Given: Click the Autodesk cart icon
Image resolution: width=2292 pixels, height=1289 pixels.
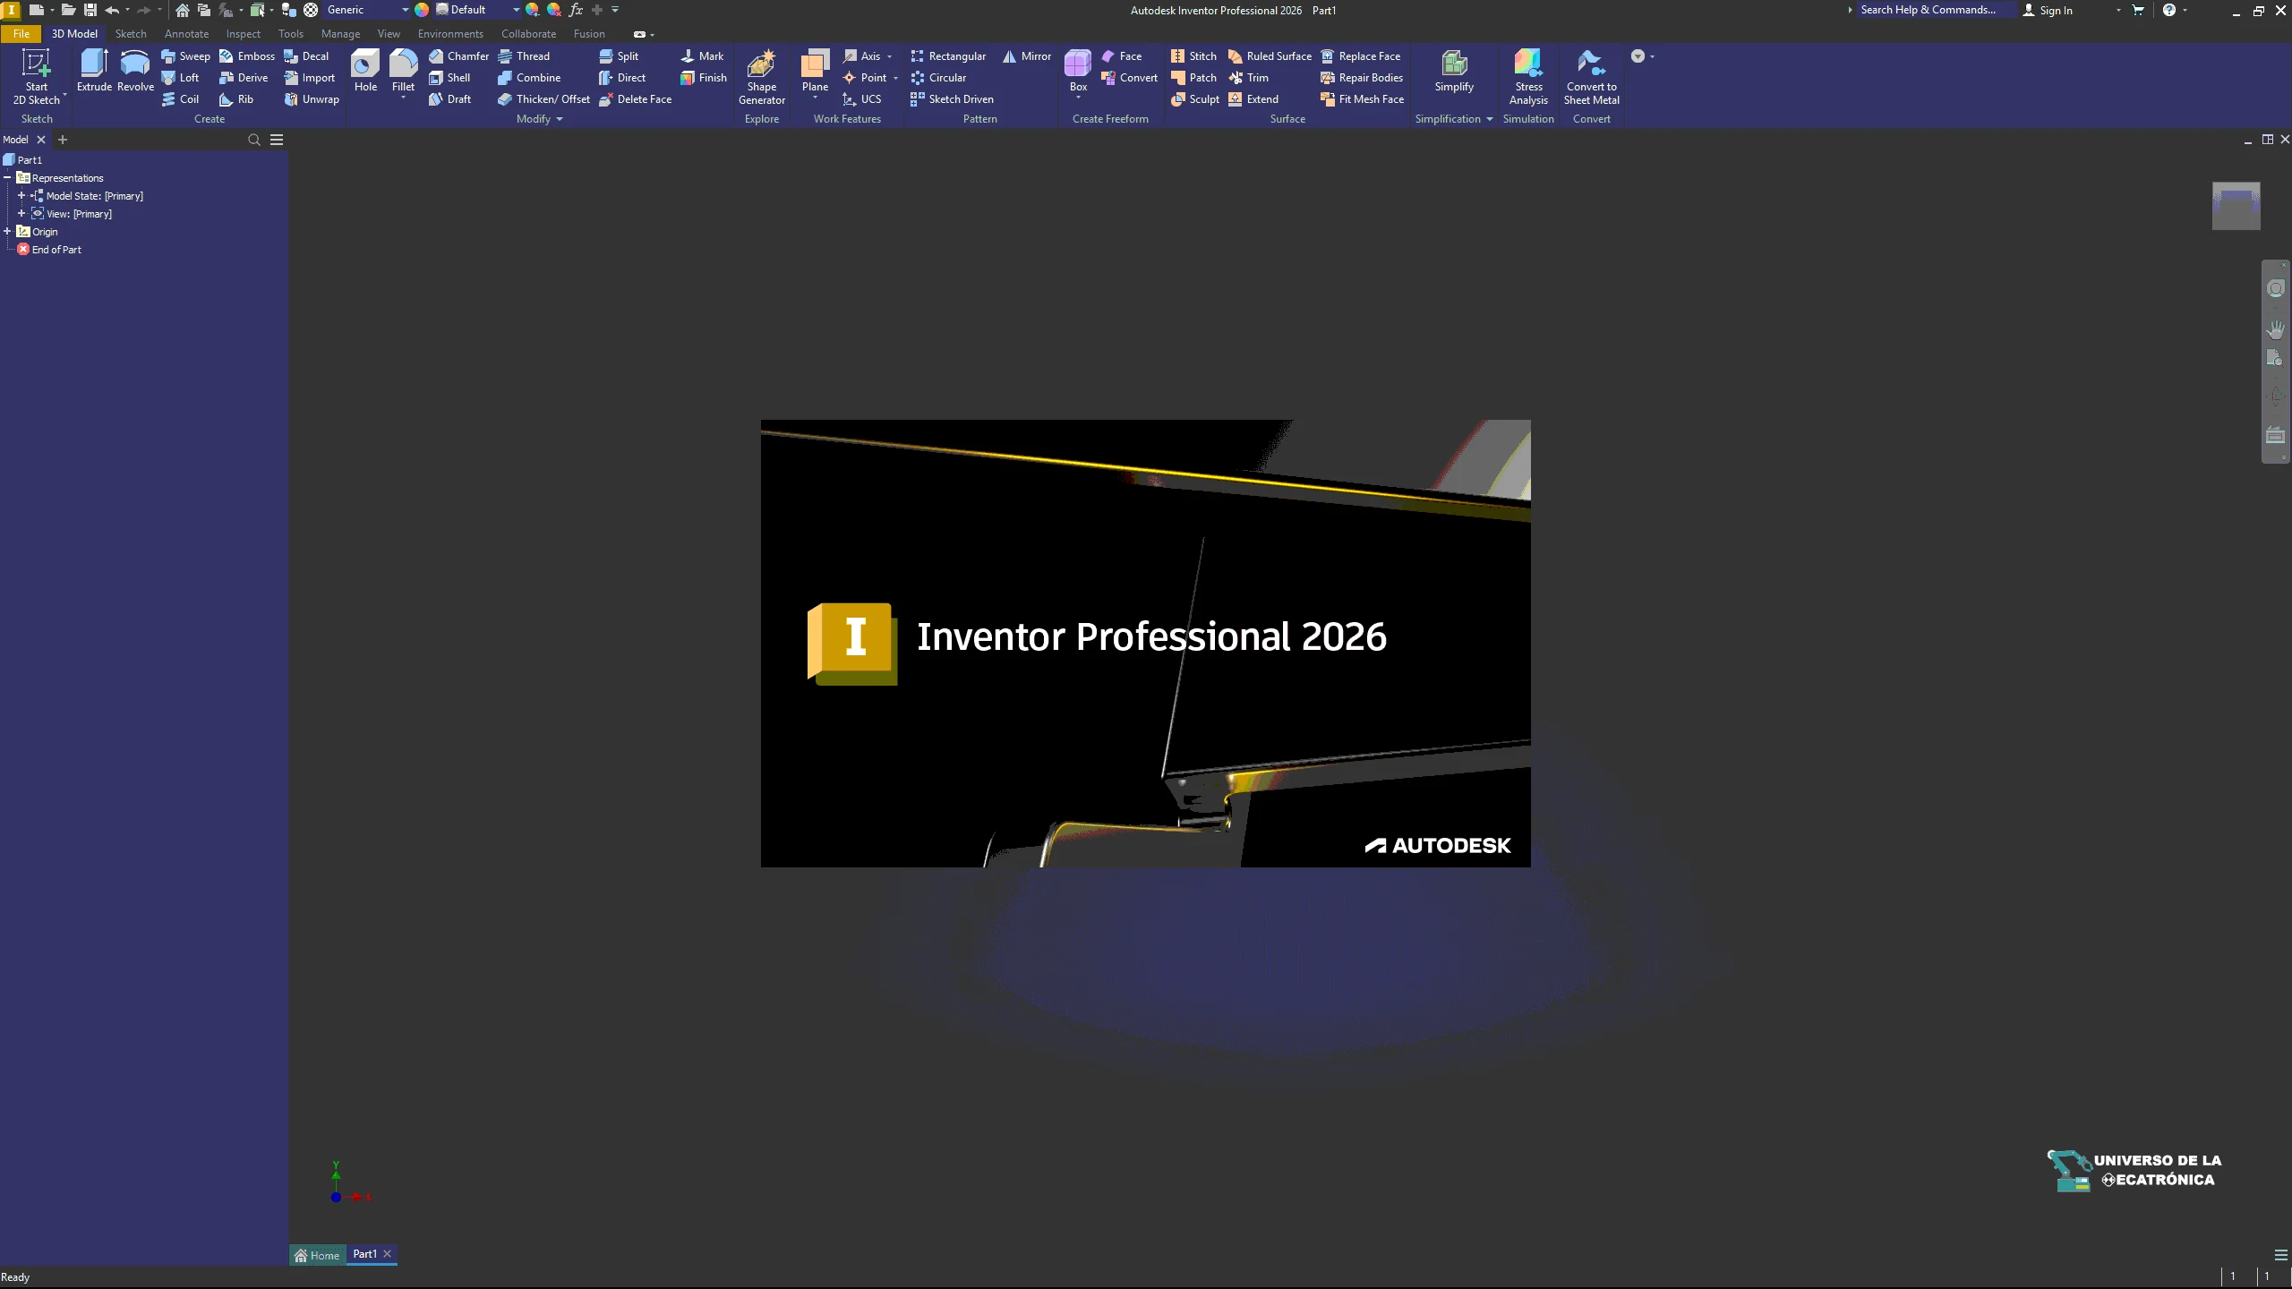Looking at the screenshot, I should click(x=2138, y=10).
